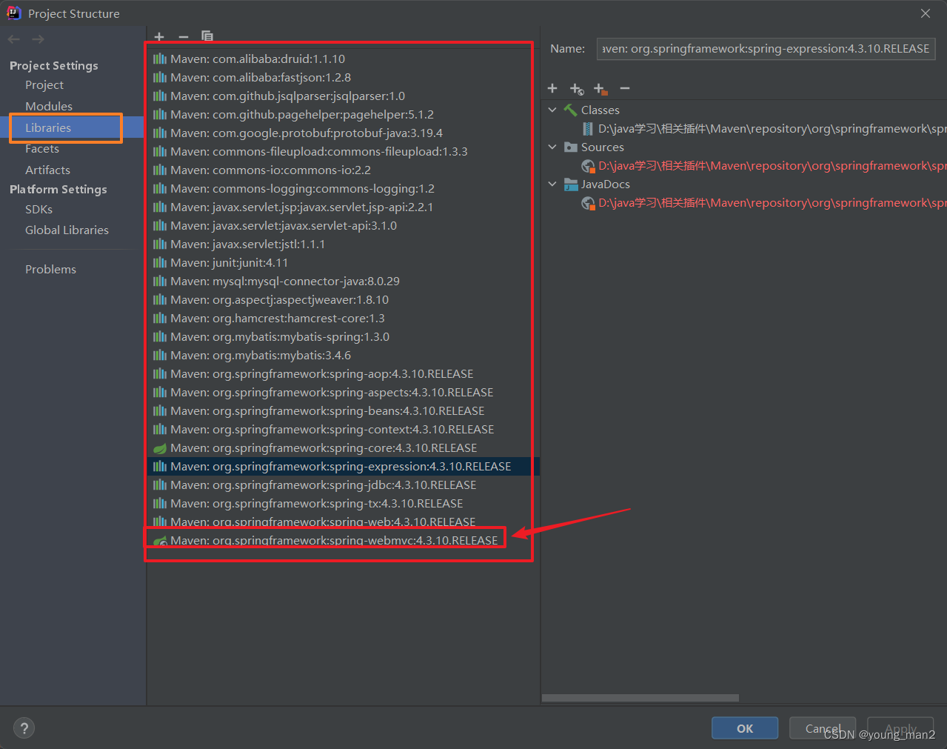Switch to the Artifacts section
The width and height of the screenshot is (947, 749).
coord(47,170)
